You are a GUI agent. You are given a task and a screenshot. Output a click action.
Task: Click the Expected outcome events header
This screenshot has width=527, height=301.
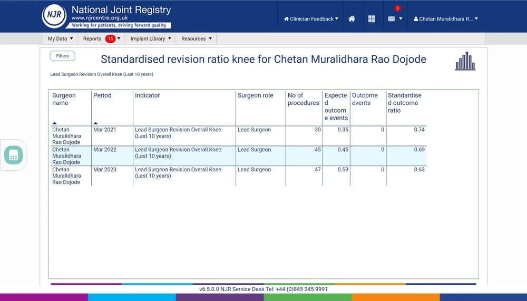336,106
